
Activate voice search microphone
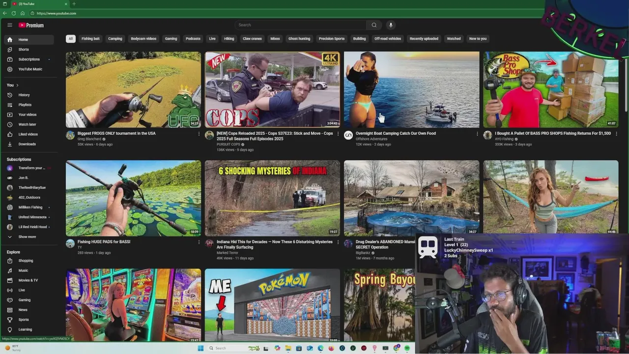[x=391, y=25]
